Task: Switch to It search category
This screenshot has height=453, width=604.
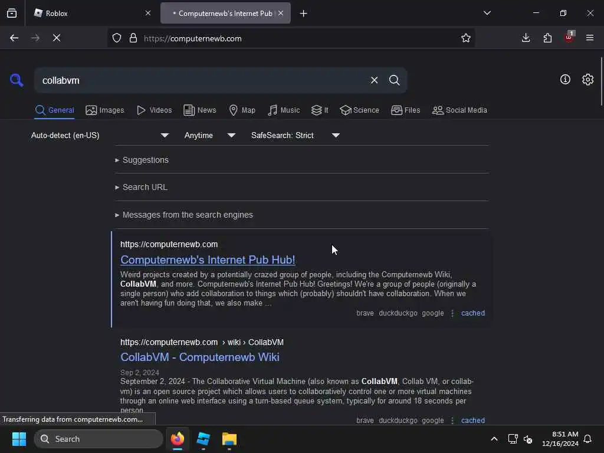Action: click(320, 110)
